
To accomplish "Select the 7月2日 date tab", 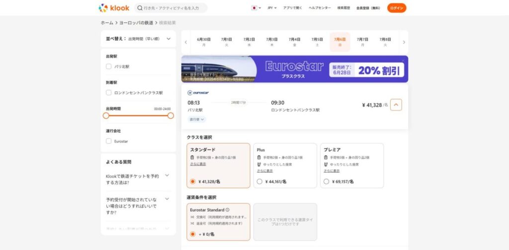I will click(249, 42).
